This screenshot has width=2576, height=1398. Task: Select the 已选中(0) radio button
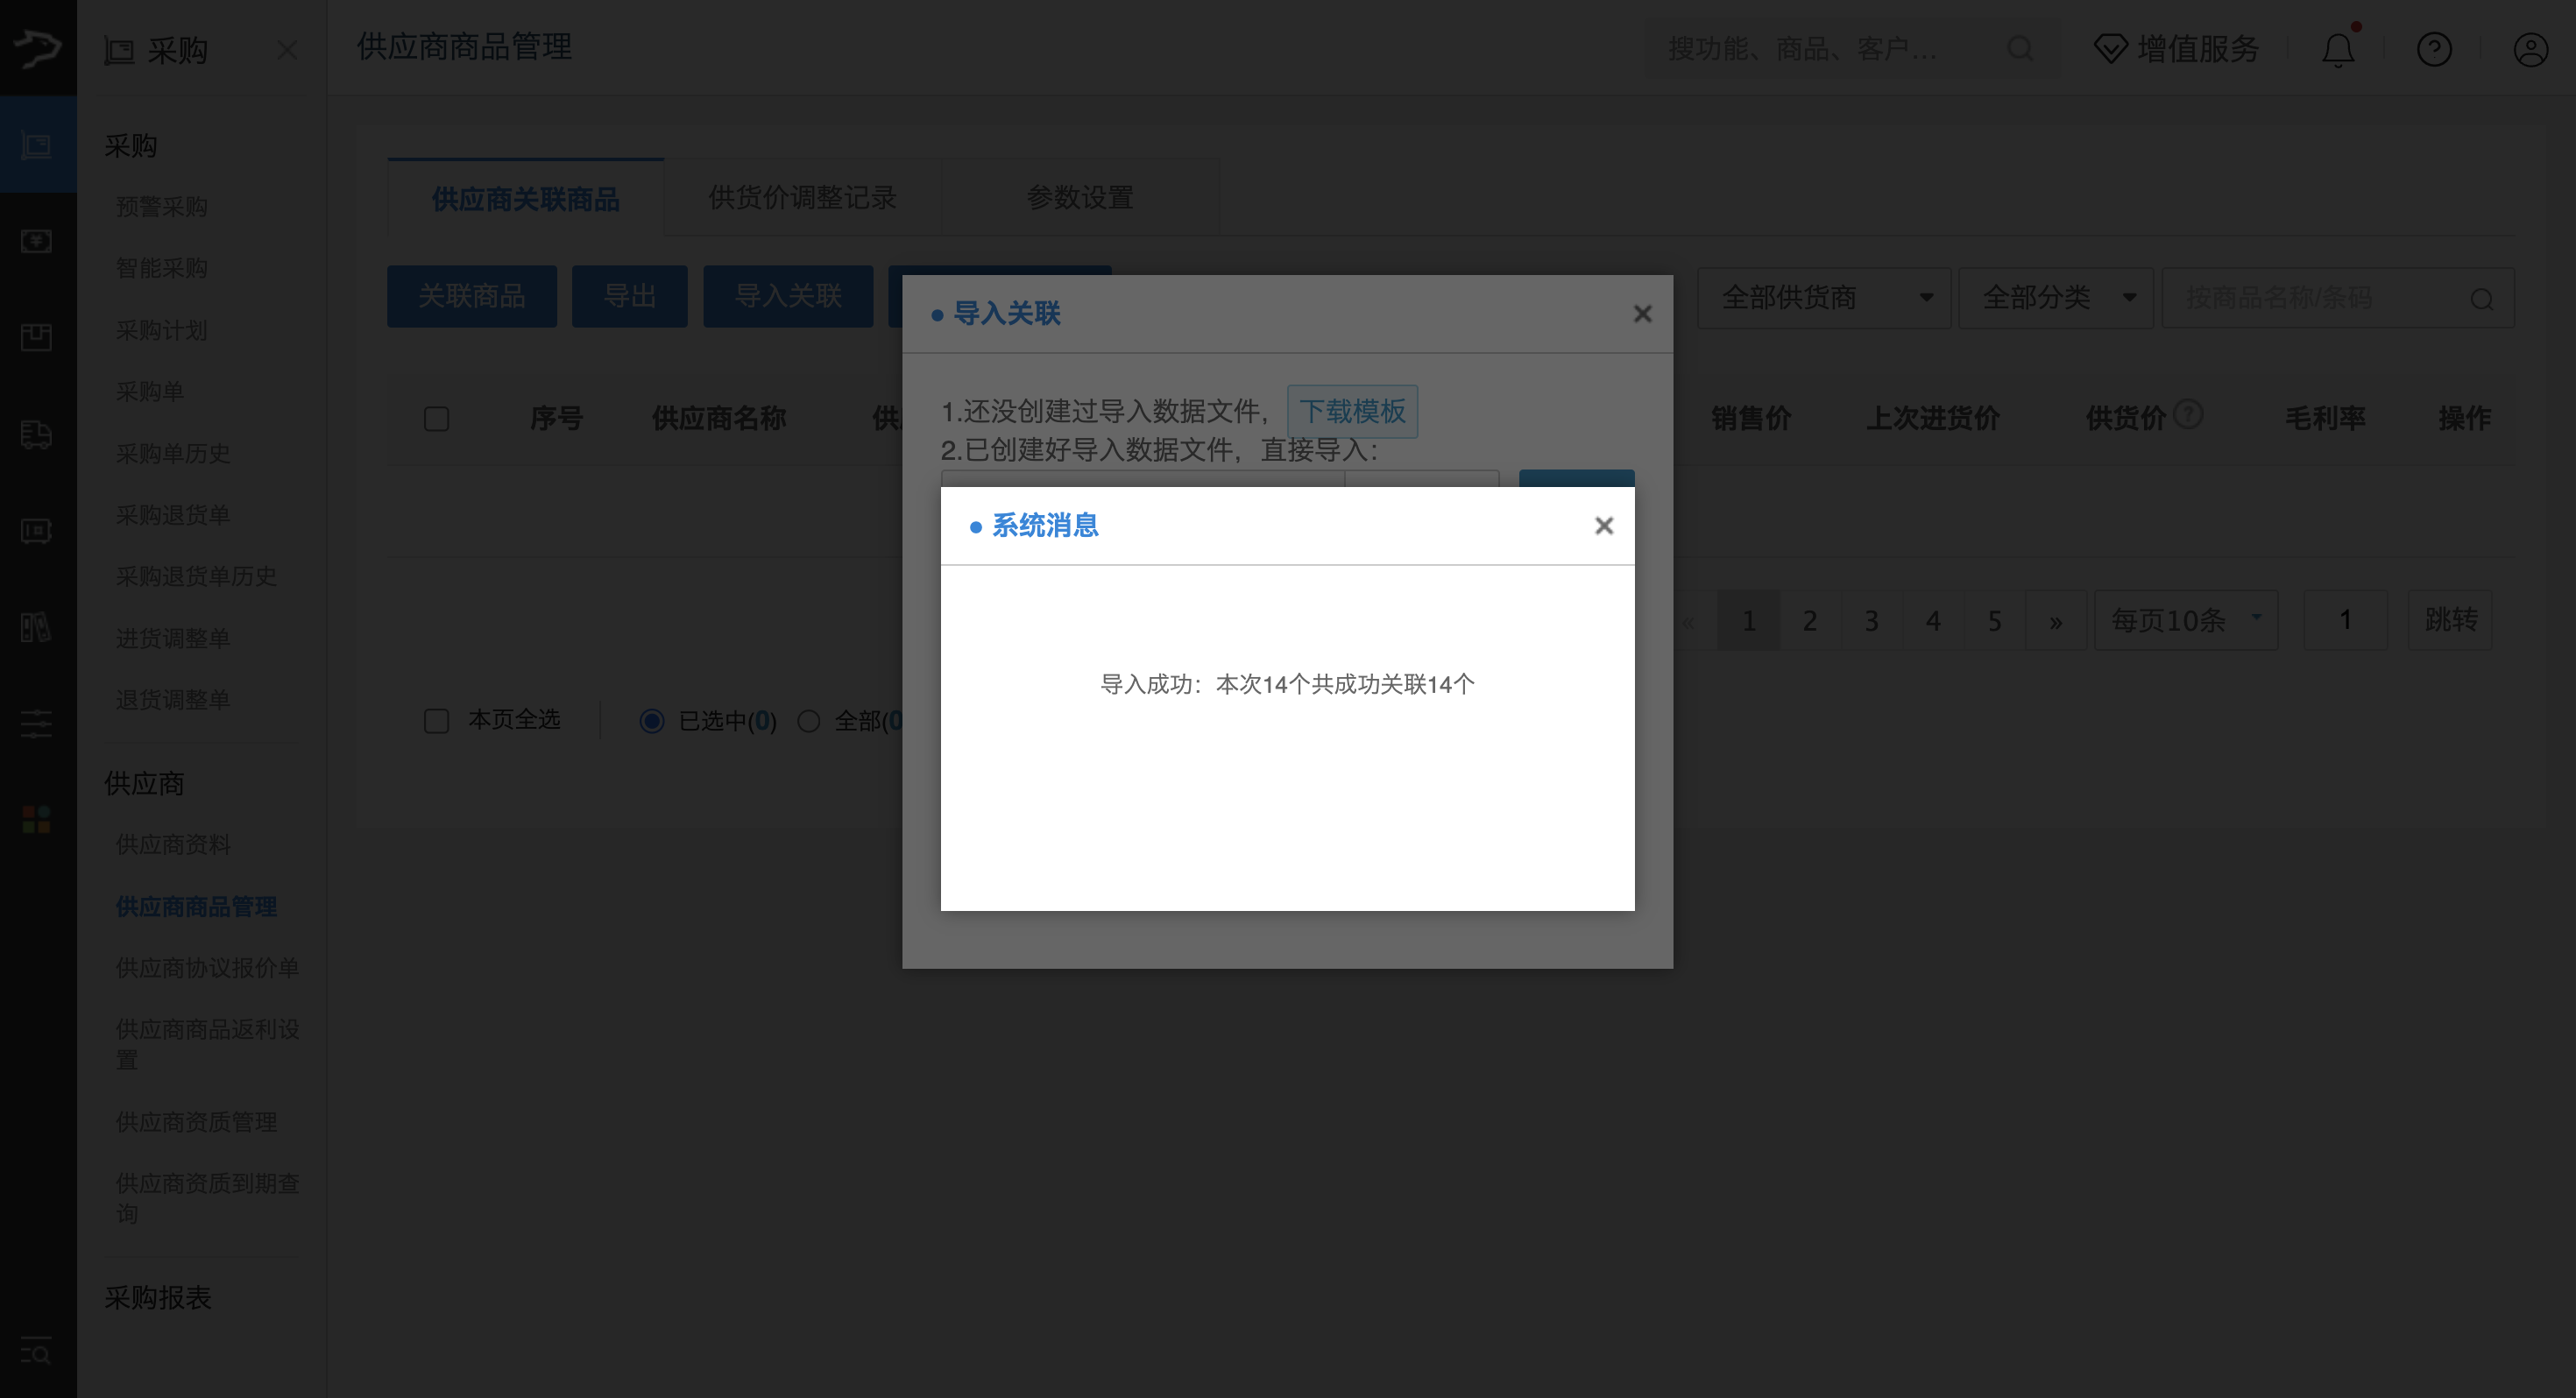click(652, 721)
